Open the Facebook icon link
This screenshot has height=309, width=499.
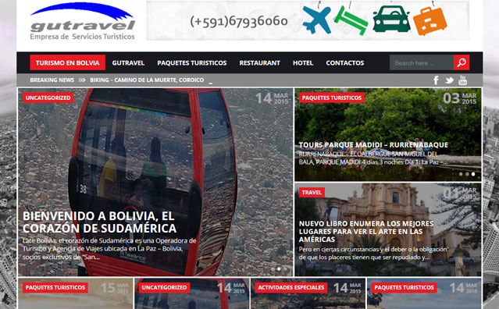(x=436, y=80)
